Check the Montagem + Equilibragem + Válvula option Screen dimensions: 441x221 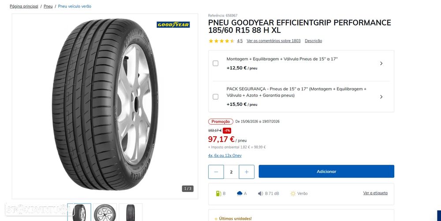click(x=216, y=63)
